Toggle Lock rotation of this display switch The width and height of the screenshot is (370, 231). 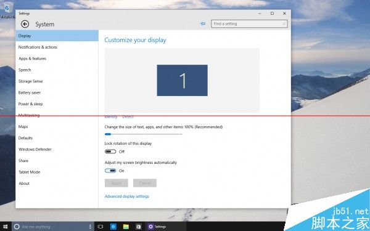tap(110, 152)
